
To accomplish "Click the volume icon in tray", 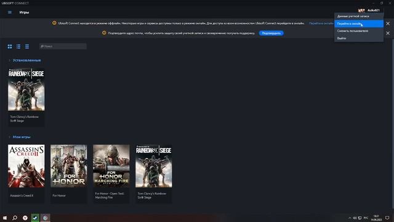I will pyautogui.click(x=355, y=218).
